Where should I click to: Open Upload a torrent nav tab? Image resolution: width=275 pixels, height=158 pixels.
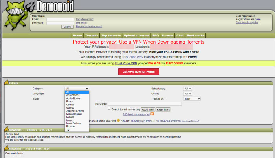pyautogui.click(x=137, y=35)
